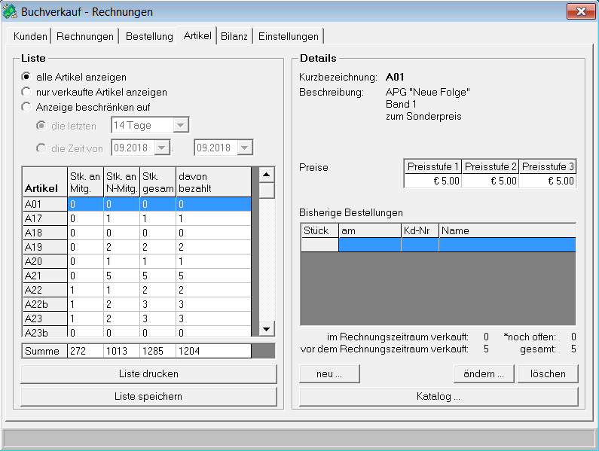Image resolution: width=599 pixels, height=451 pixels.
Task: Switch to the Kunden tab
Action: coord(30,36)
